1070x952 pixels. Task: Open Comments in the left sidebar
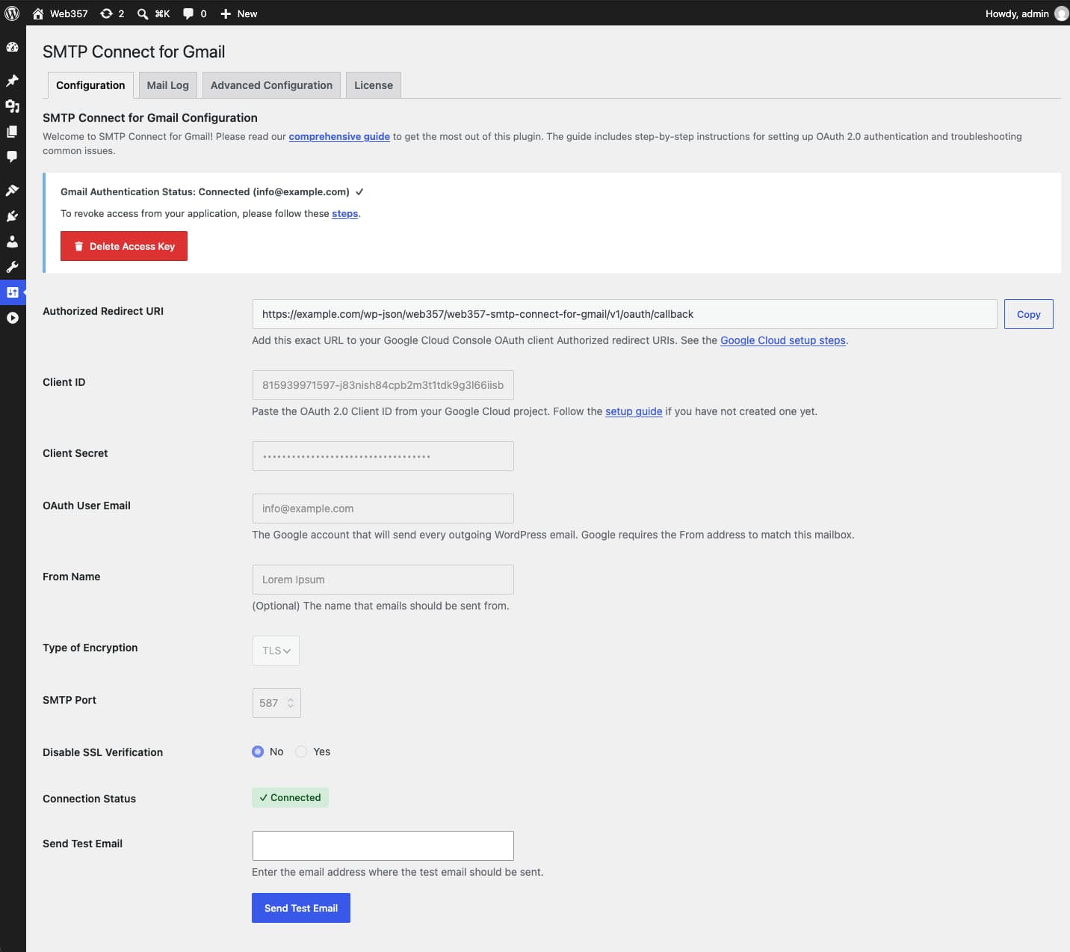[x=12, y=157]
